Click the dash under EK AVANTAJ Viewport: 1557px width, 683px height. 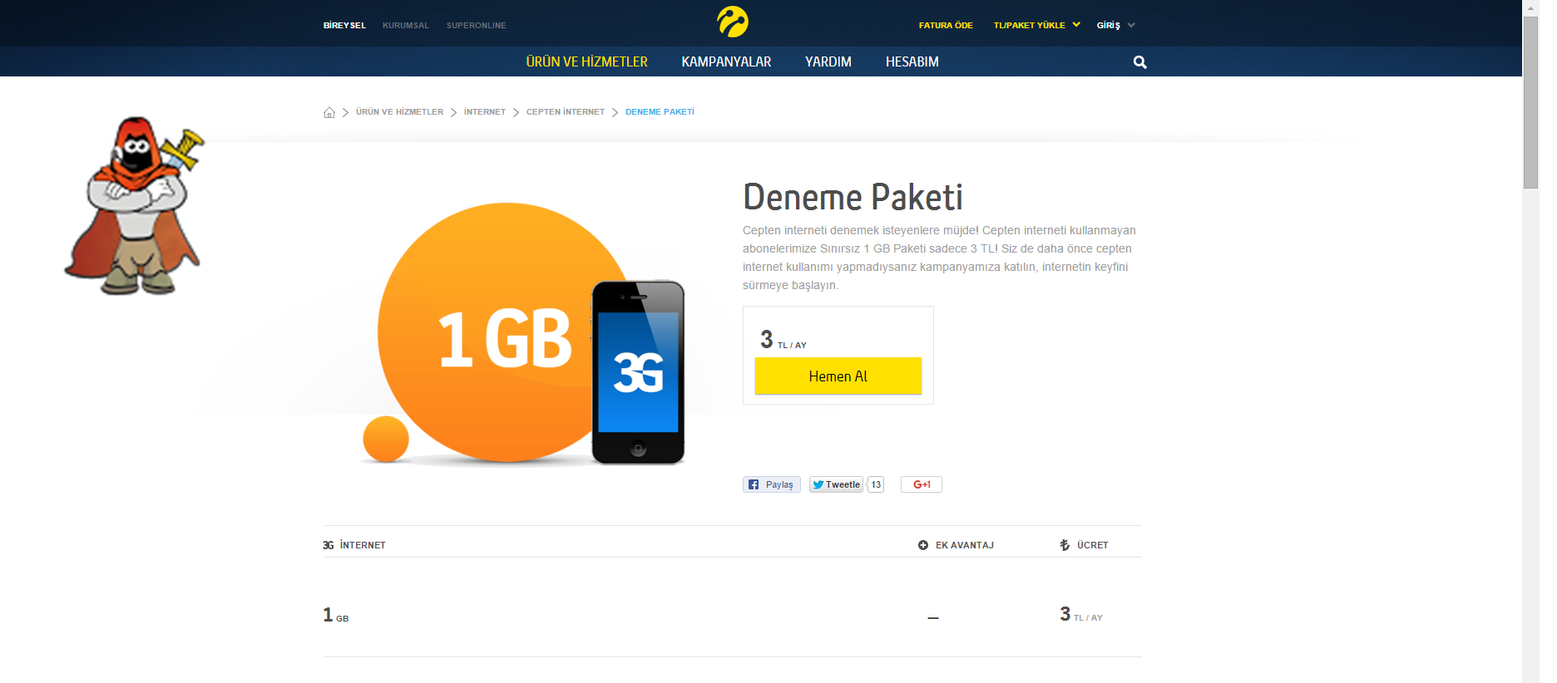click(933, 618)
